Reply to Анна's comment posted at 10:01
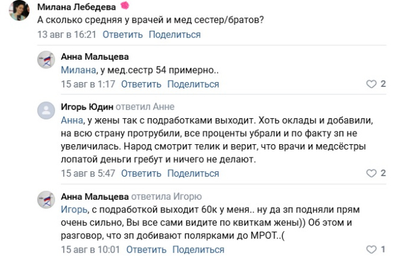Viewport: 404px width, 260px height. [x=145, y=249]
